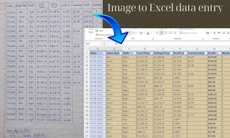230x138 pixels.
Task: Open the Copy dropdown arrow
Action: [107, 31]
